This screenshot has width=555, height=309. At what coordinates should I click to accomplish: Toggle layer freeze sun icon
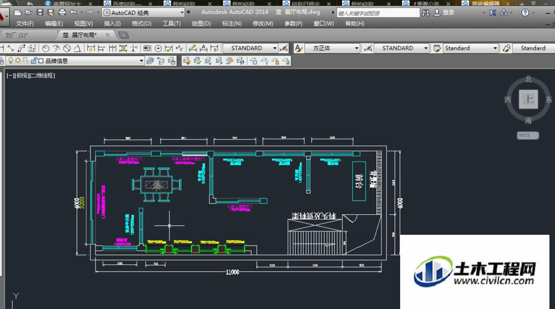pos(18,60)
